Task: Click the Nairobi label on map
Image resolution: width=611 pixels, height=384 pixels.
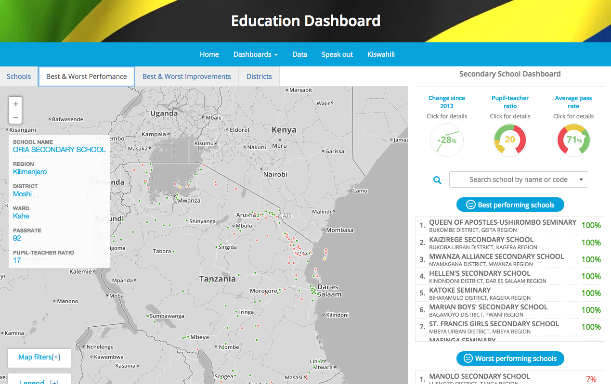Action: point(275,174)
